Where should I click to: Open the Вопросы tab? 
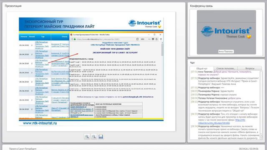pos(250,68)
